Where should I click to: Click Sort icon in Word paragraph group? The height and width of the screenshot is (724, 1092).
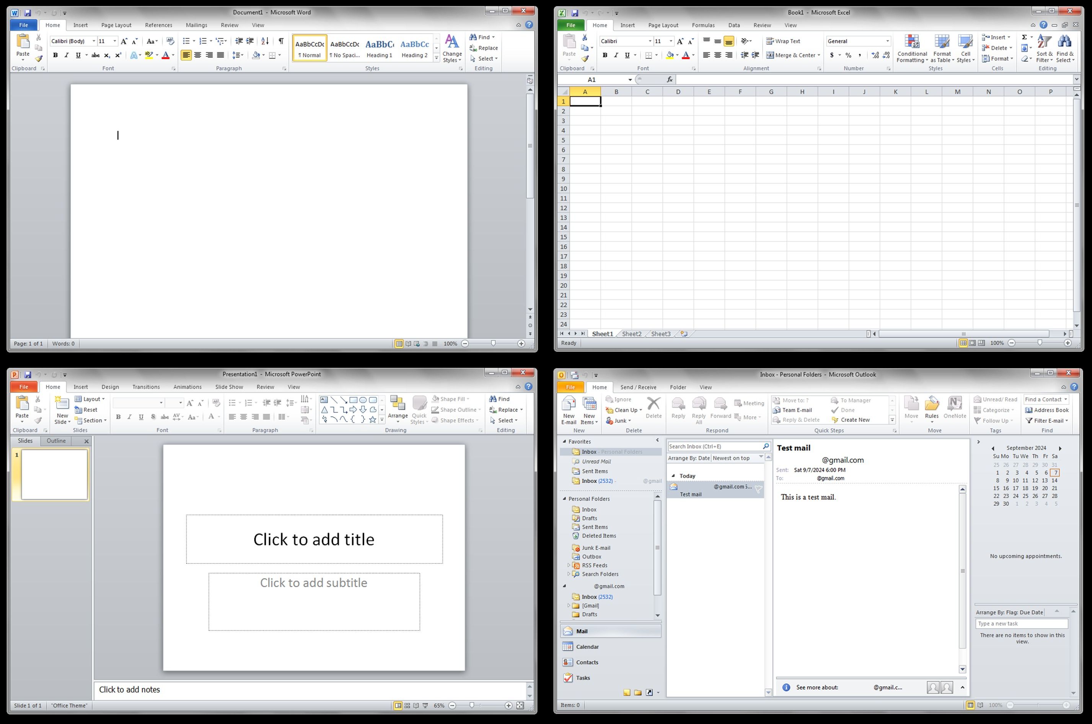[265, 41]
